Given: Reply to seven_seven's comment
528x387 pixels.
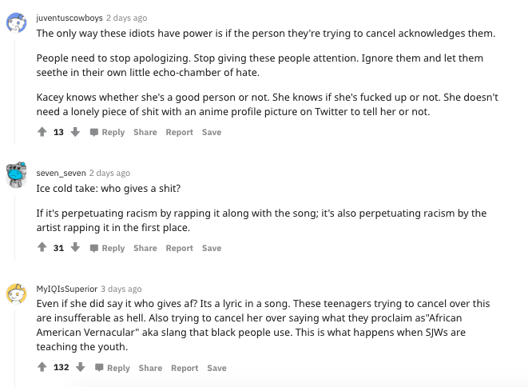Looking at the screenshot, I should tap(107, 248).
